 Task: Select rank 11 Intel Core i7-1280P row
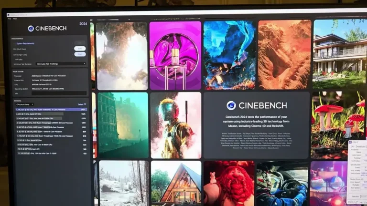51,154
